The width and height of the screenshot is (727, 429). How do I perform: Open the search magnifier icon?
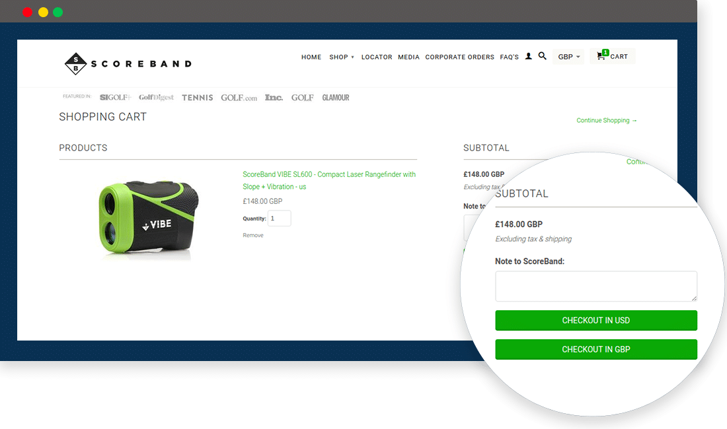coord(542,56)
